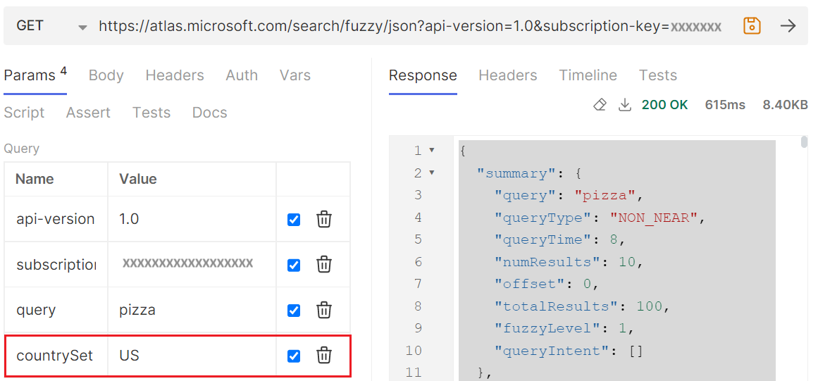818x381 pixels.
Task: Open the response Tests tab
Action: click(658, 75)
